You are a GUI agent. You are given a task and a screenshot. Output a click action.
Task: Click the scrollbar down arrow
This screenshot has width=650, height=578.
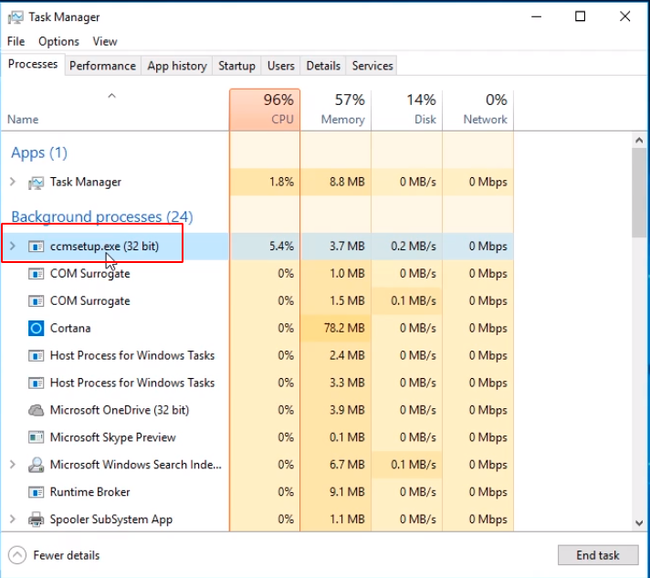[639, 523]
